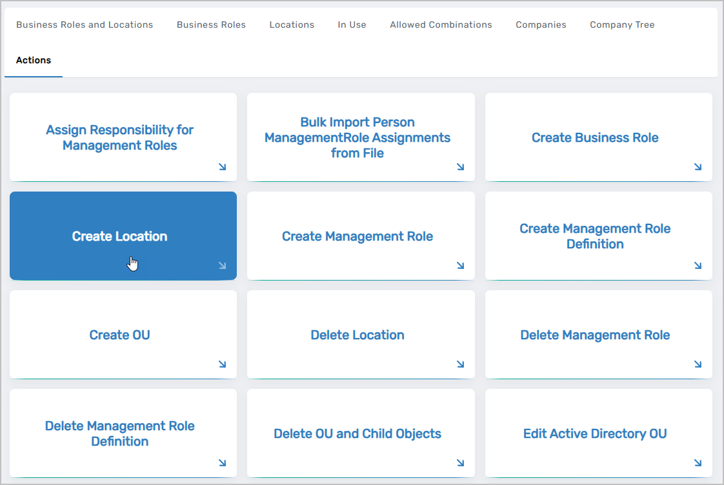Viewport: 724px width, 485px height.
Task: Choose Delete Management Role Definition tile
Action: click(120, 433)
